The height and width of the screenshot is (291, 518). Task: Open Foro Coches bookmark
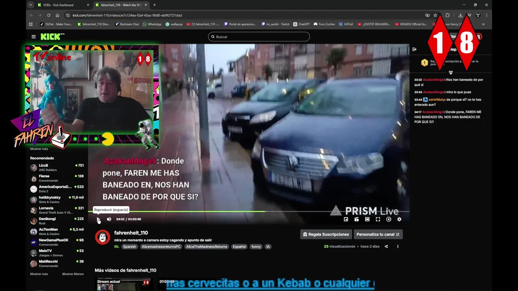tap(324, 24)
